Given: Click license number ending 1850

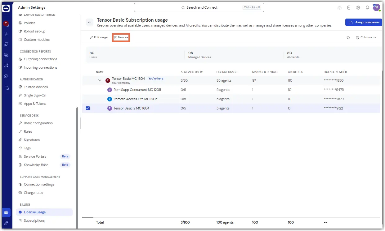Looking at the screenshot, I should pyautogui.click(x=334, y=80).
